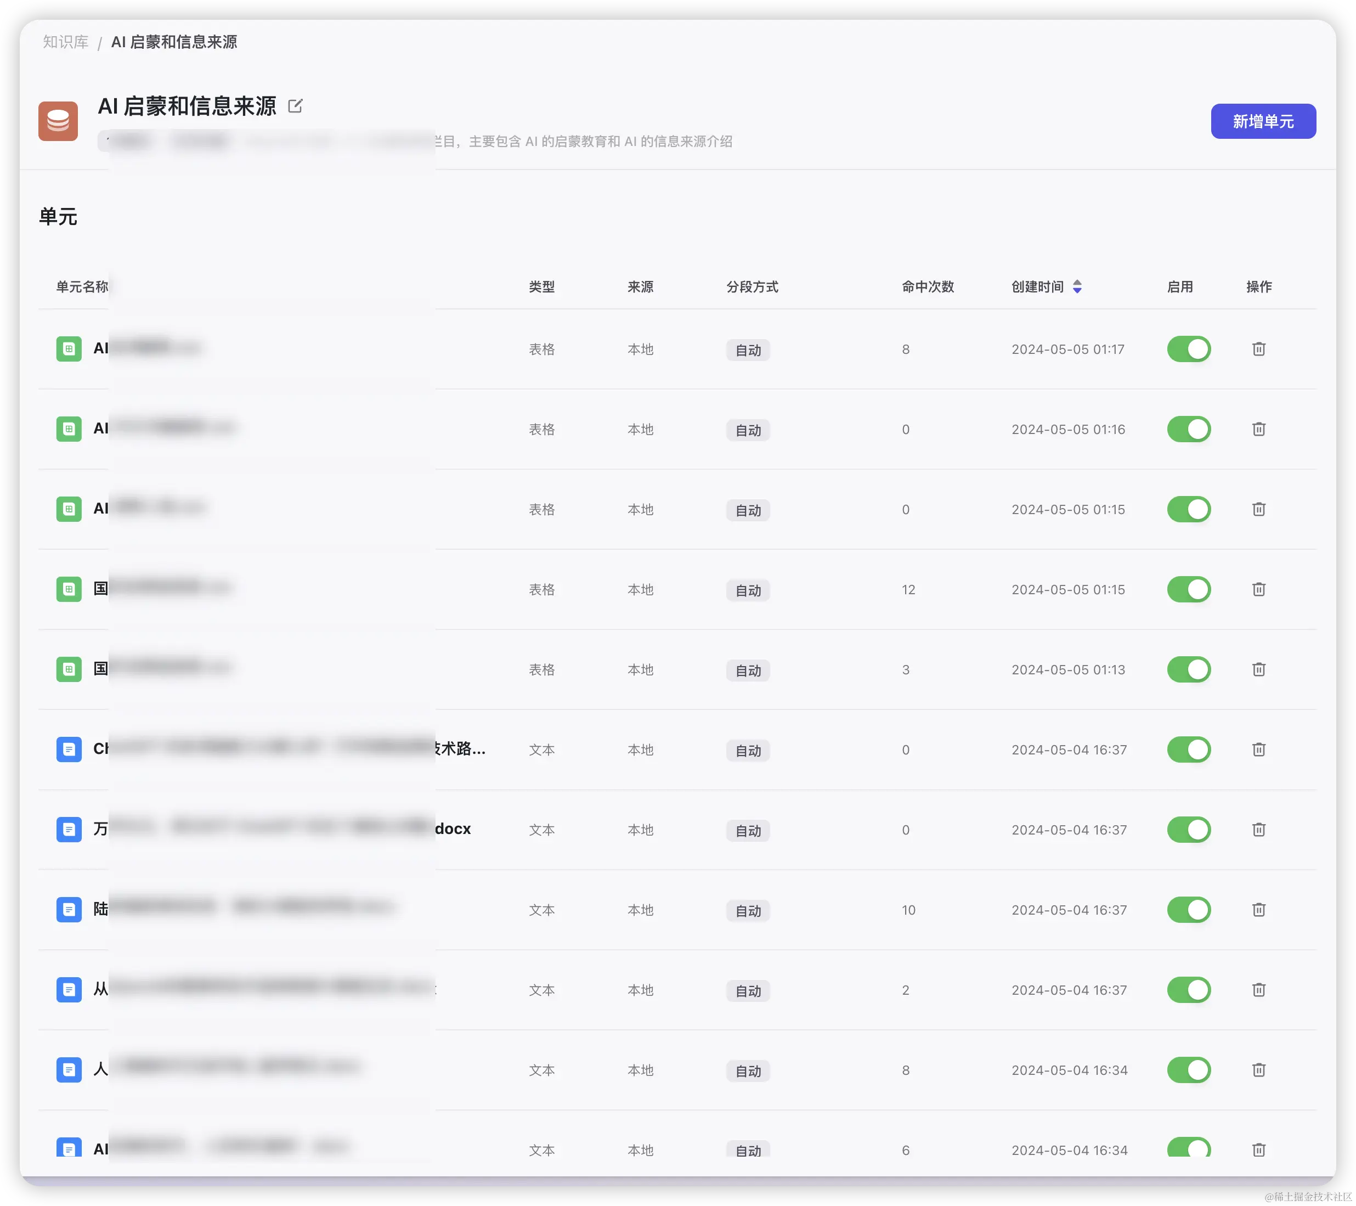Delete the text unit with 10 hits
This screenshot has width=1356, height=1206.
1258,910
